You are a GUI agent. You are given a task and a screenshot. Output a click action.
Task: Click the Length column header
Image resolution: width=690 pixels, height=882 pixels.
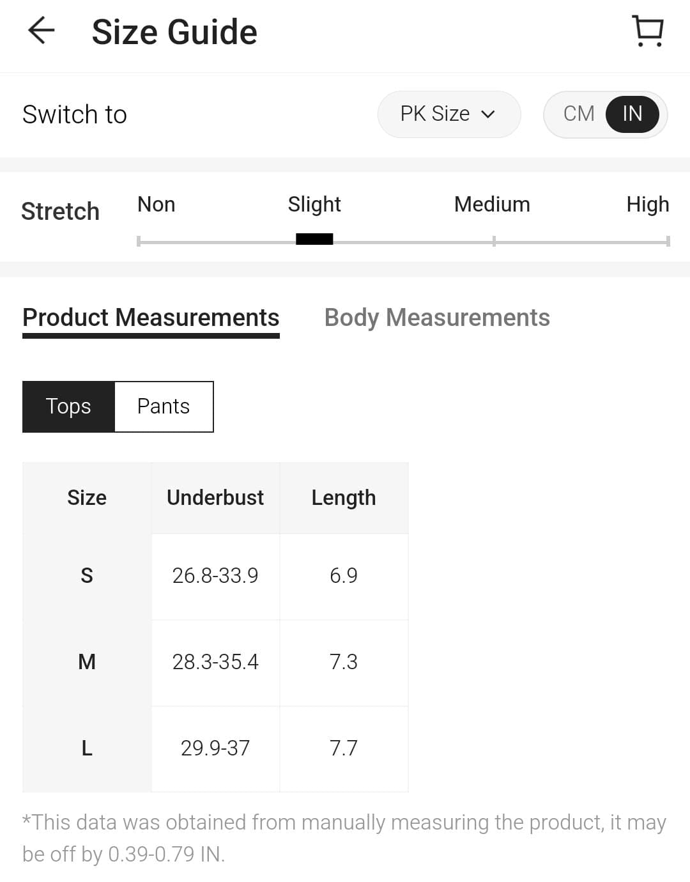click(x=344, y=498)
